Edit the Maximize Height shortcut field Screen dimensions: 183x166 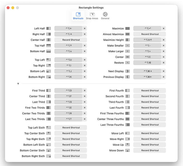147,40
